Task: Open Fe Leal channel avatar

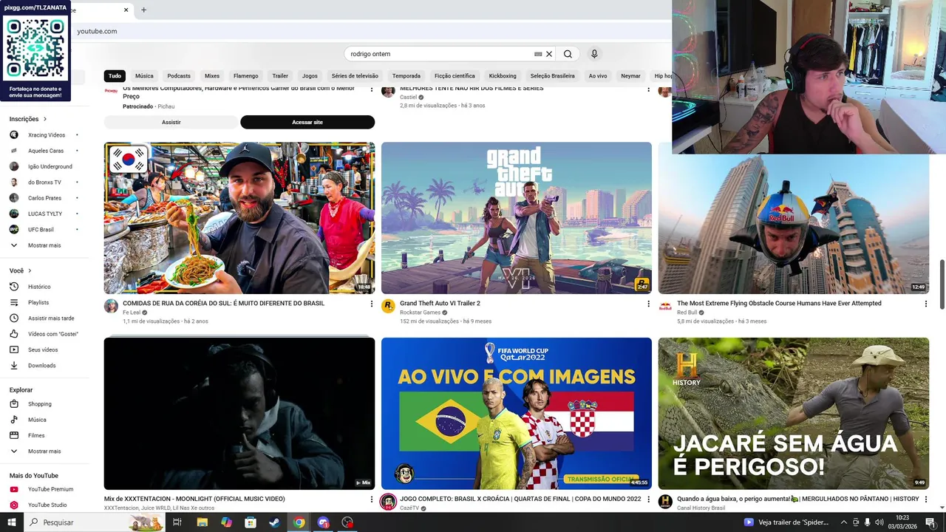Action: click(x=111, y=306)
